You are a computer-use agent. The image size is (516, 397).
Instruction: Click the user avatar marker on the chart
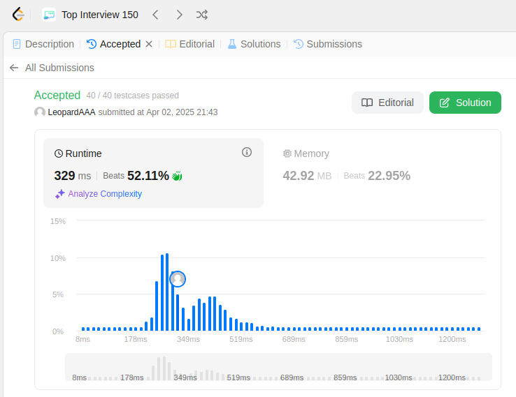pyautogui.click(x=178, y=279)
